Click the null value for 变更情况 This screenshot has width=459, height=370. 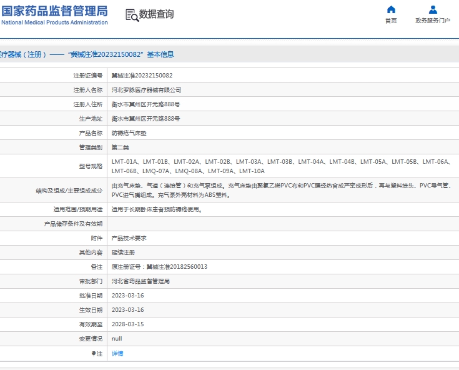coord(117,339)
